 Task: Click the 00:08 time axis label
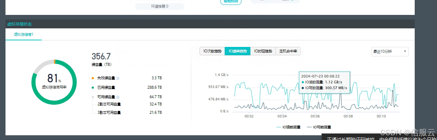pyautogui.click(x=348, y=116)
